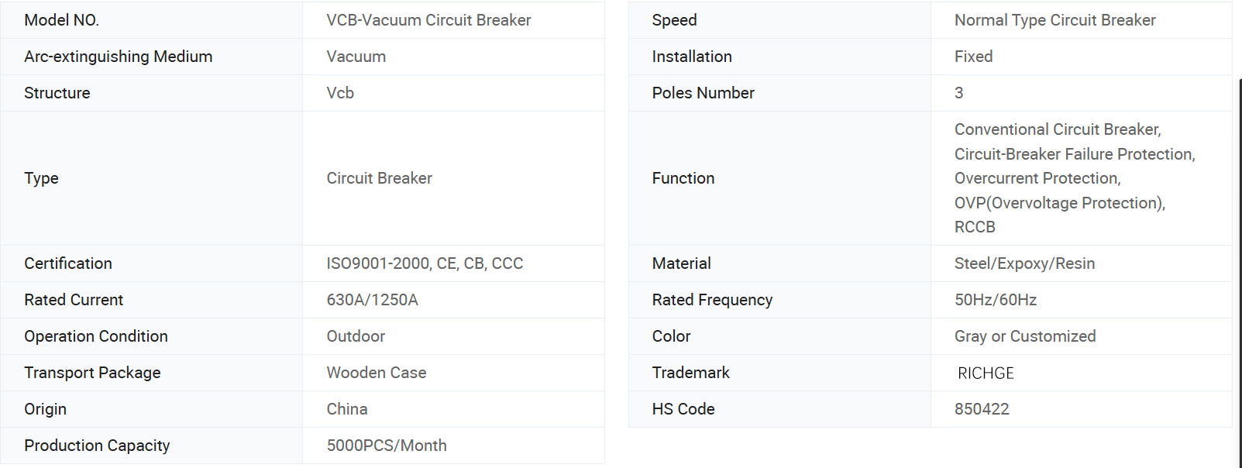This screenshot has height=468, width=1242.
Task: Click the Gray or Customized color value
Action: point(1025,336)
